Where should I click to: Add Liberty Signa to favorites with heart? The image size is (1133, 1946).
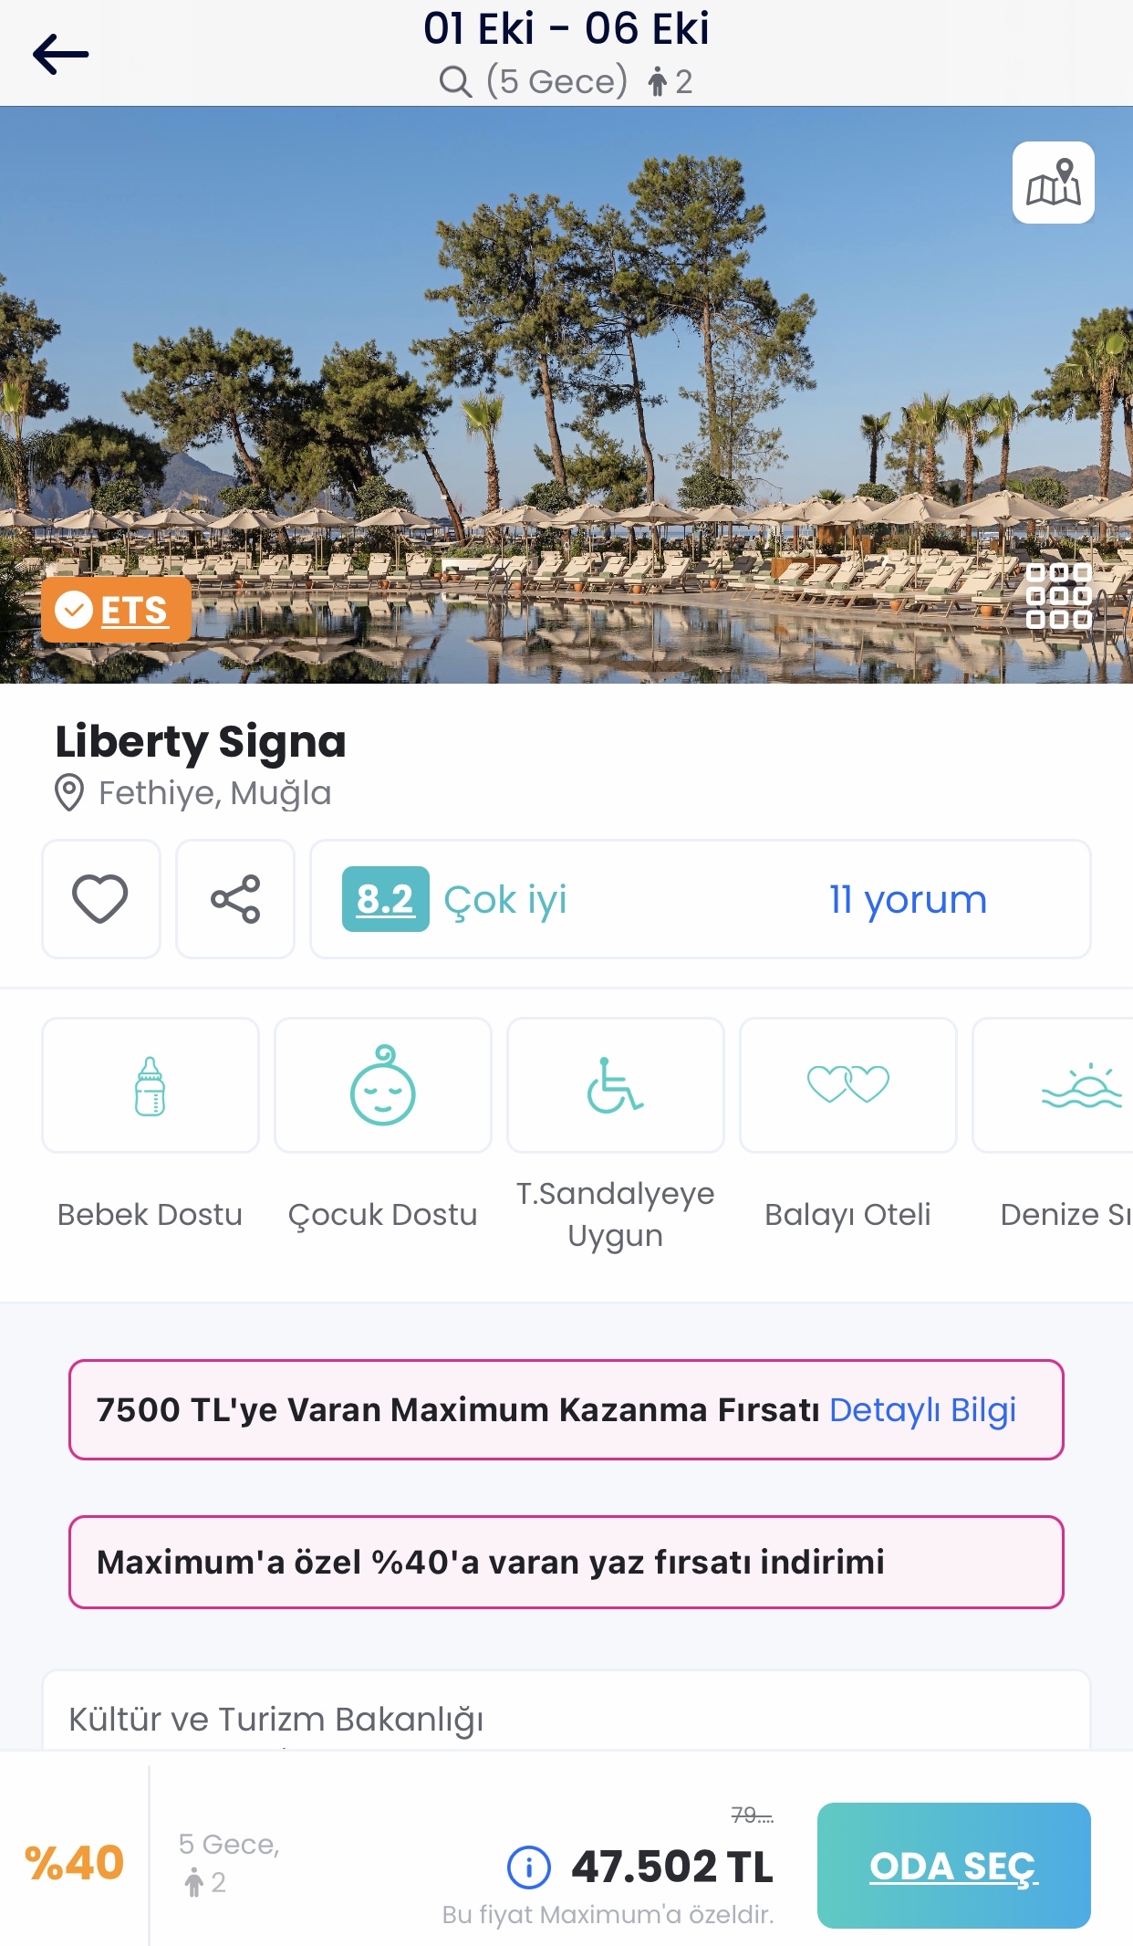pyautogui.click(x=101, y=899)
